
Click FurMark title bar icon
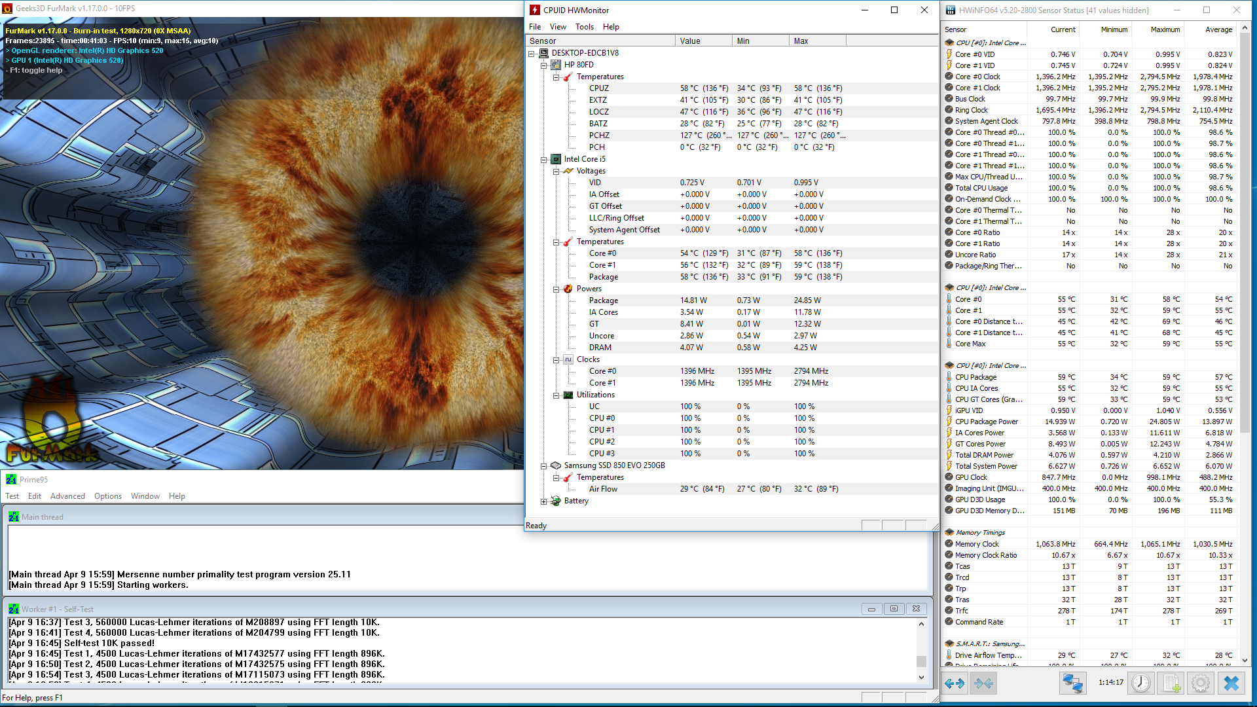click(x=7, y=9)
